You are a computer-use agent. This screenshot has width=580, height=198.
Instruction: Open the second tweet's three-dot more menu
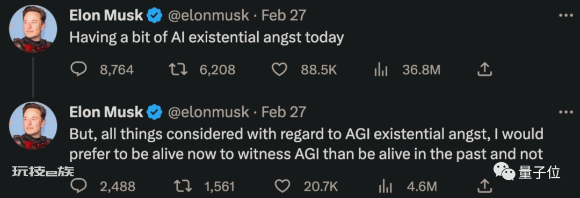click(x=565, y=112)
